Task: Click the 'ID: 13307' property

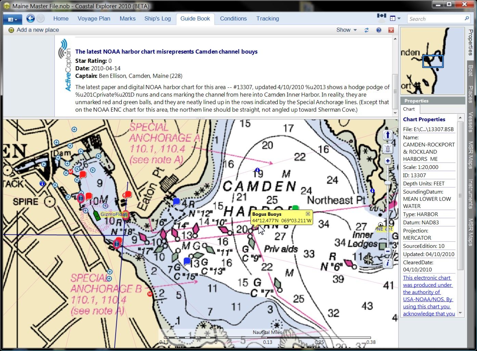Action: point(414,175)
